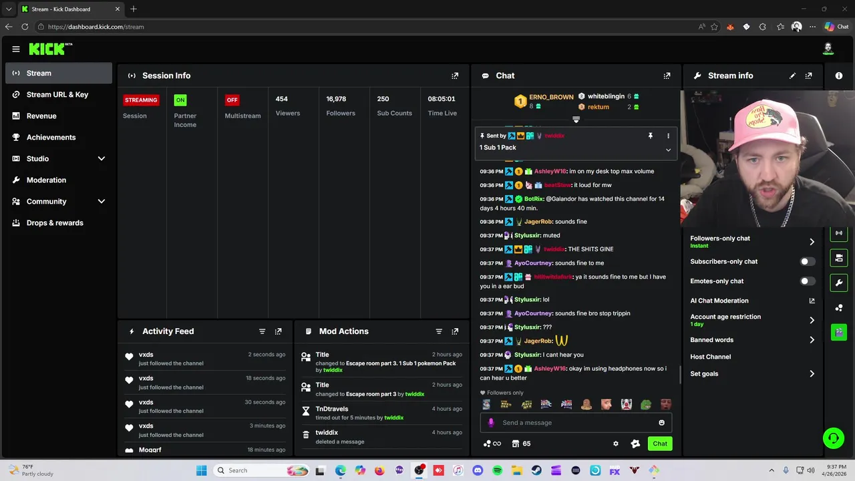Open Banned words list
The image size is (855, 481).
752,340
